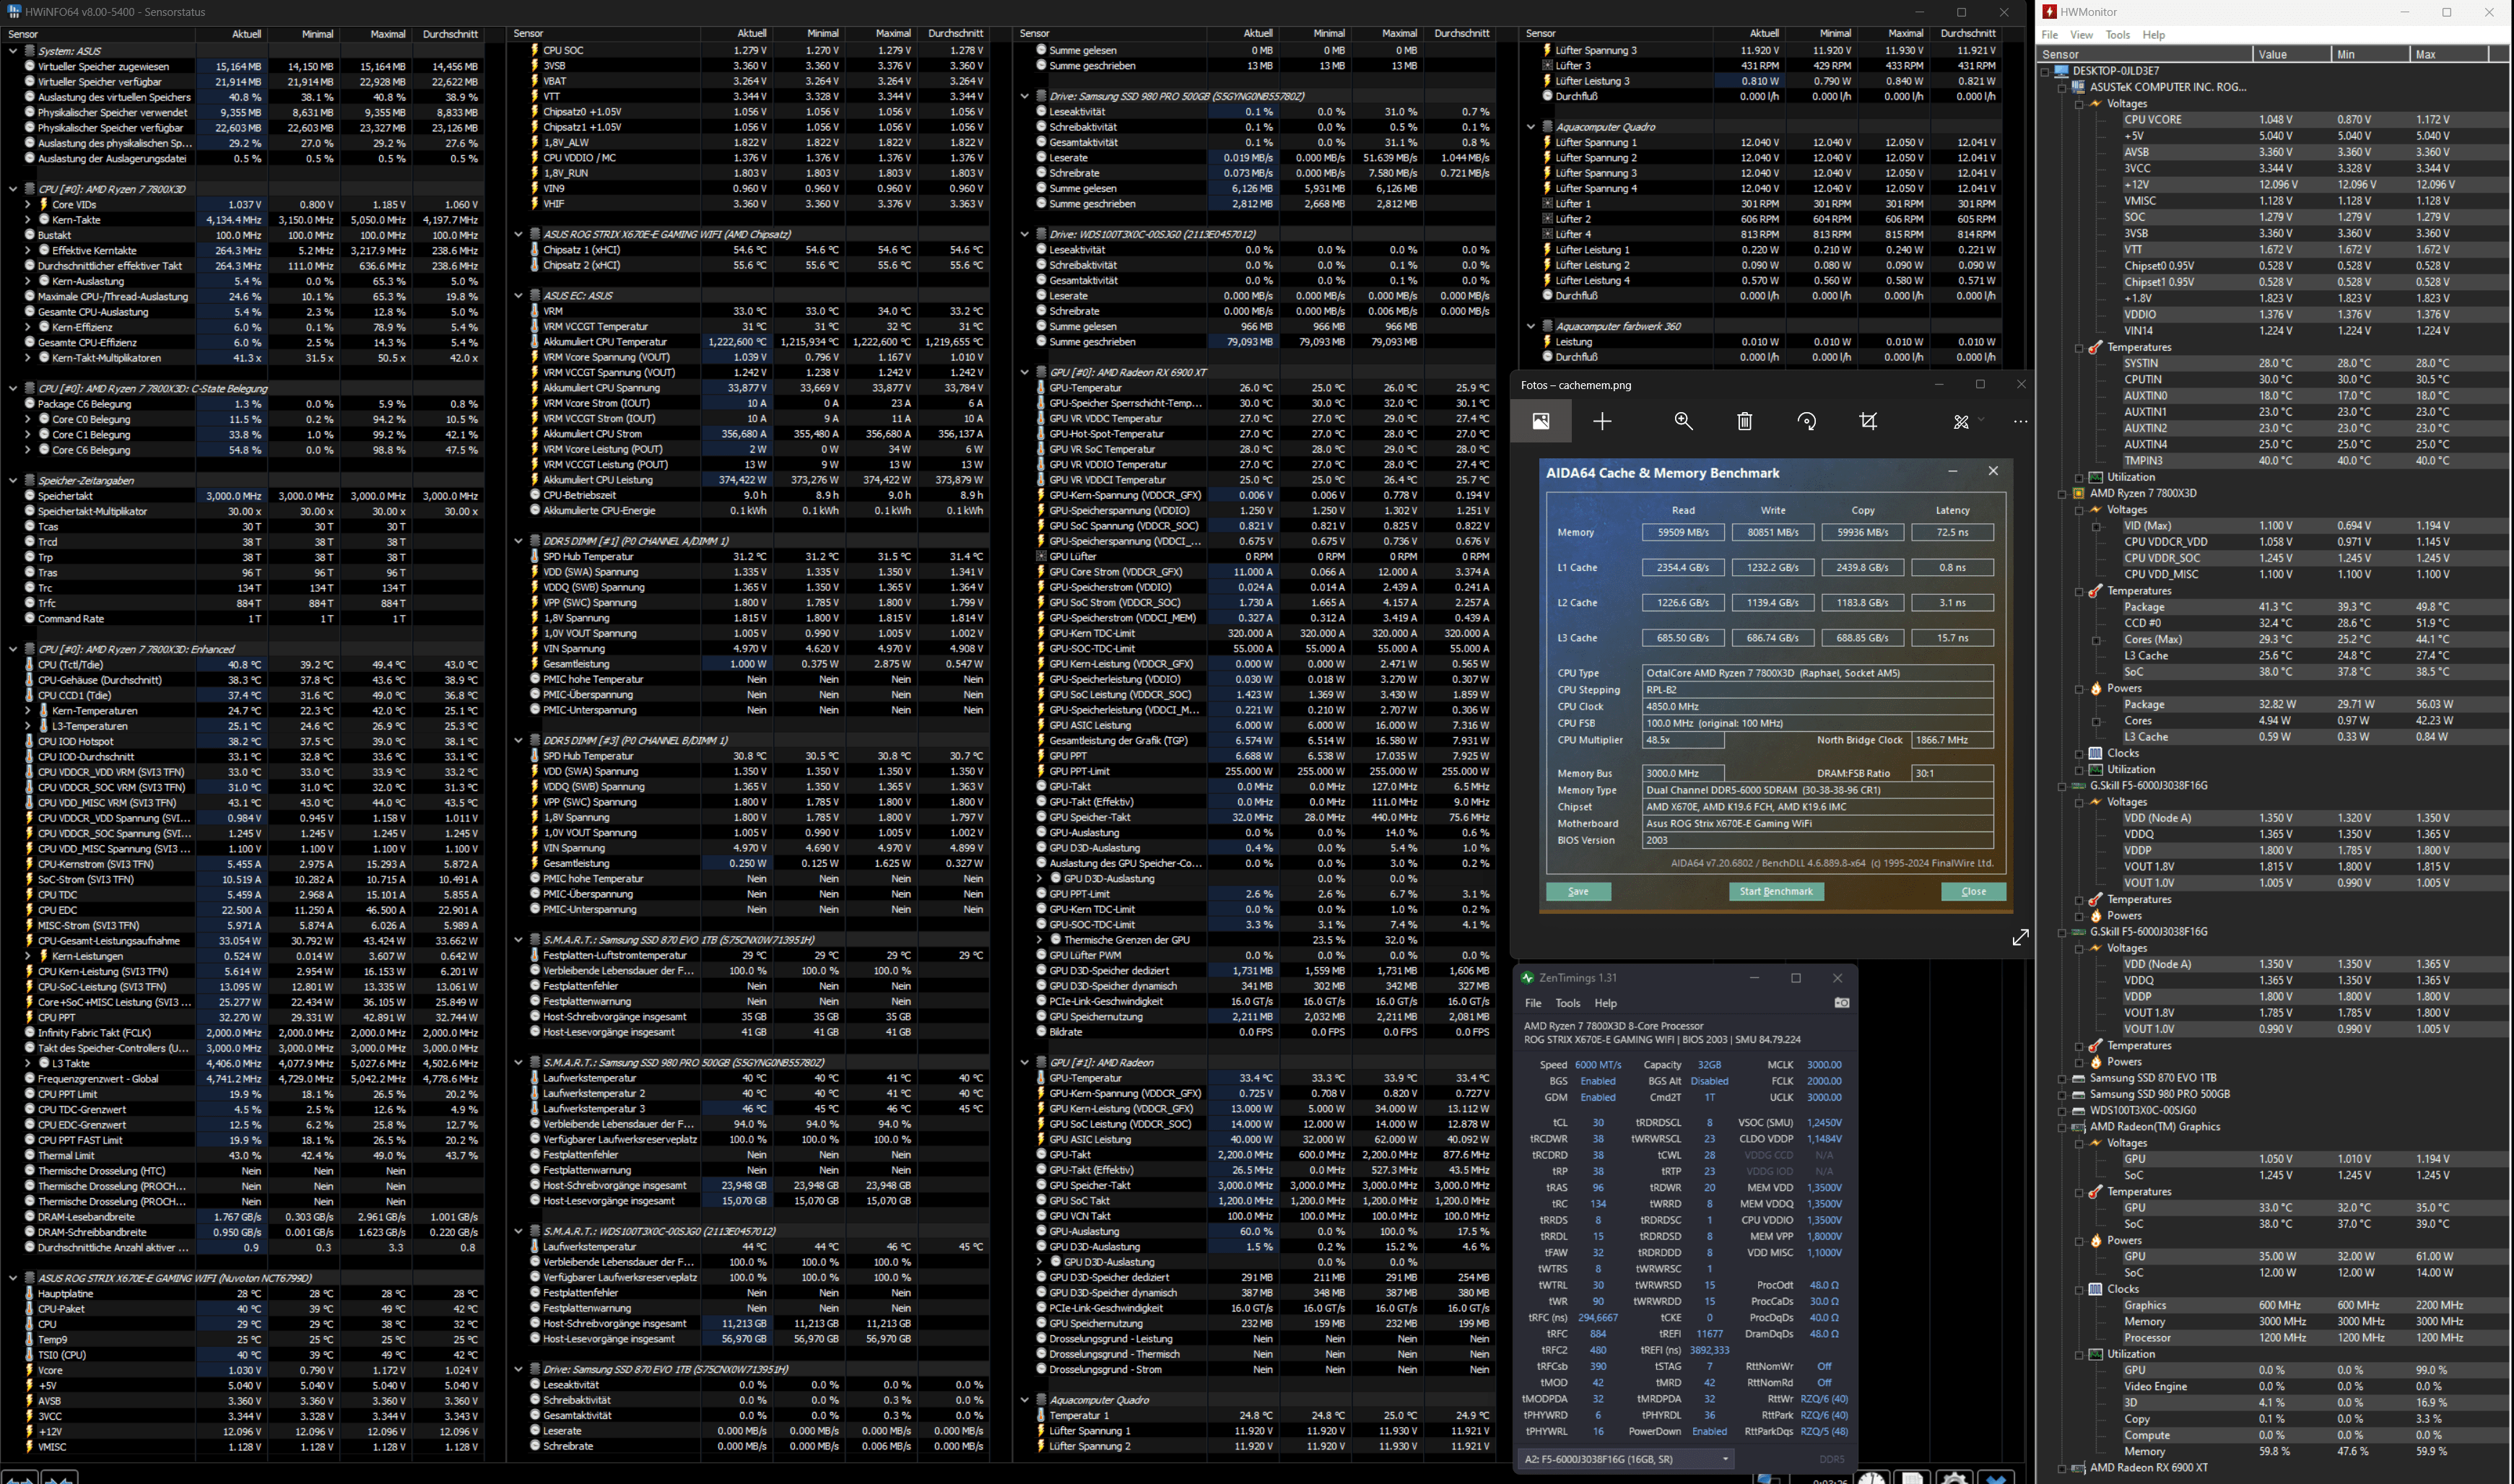Collapse CPU [#0] AMD Ryzen 7 7800X3D sensor group

(x=13, y=189)
